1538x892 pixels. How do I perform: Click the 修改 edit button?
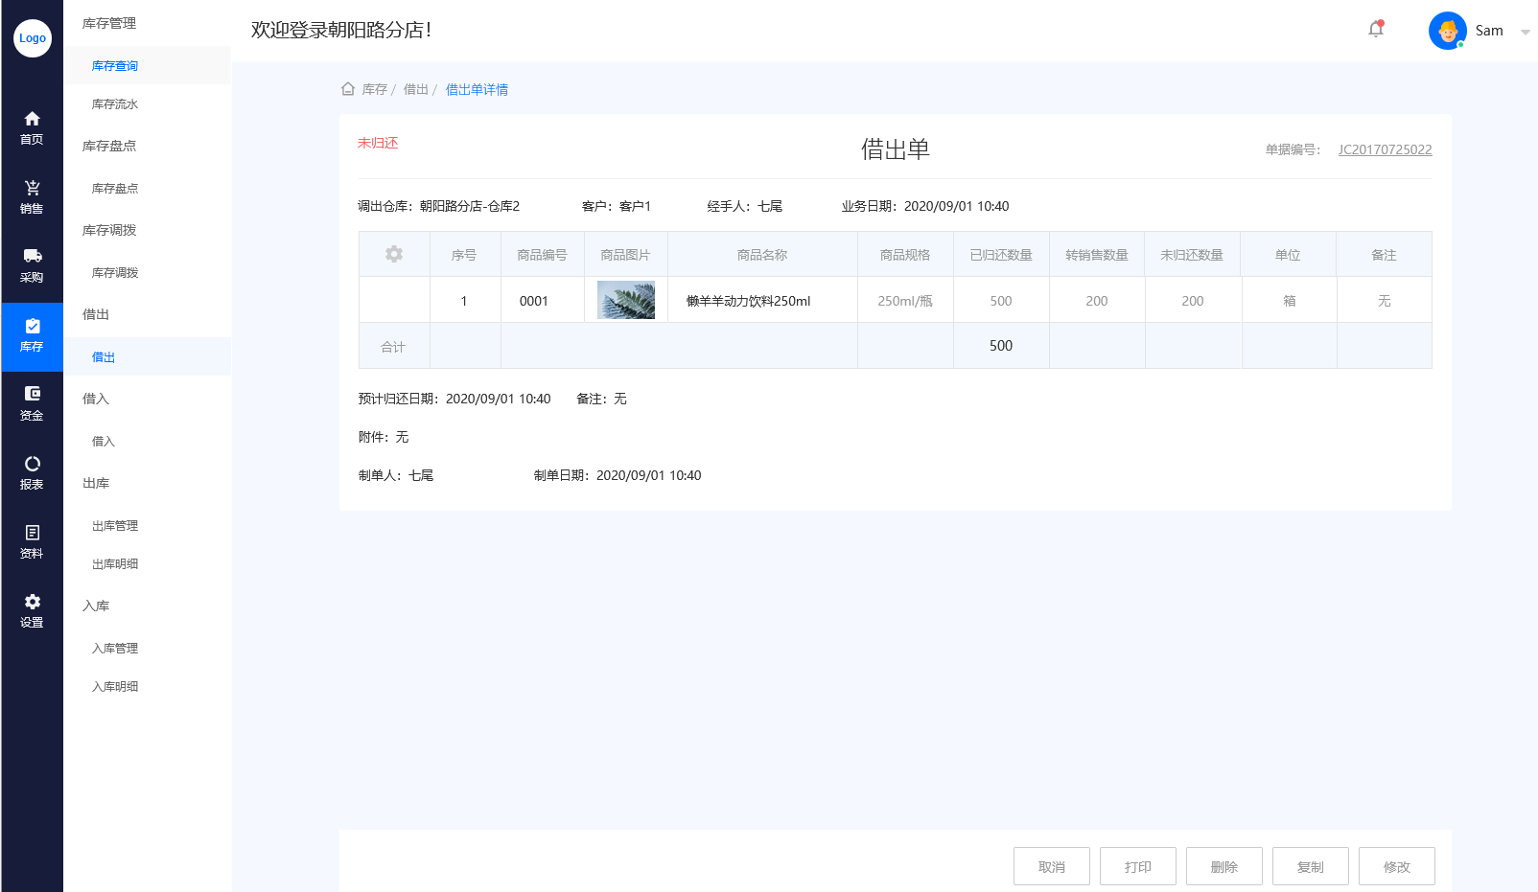[x=1397, y=866]
